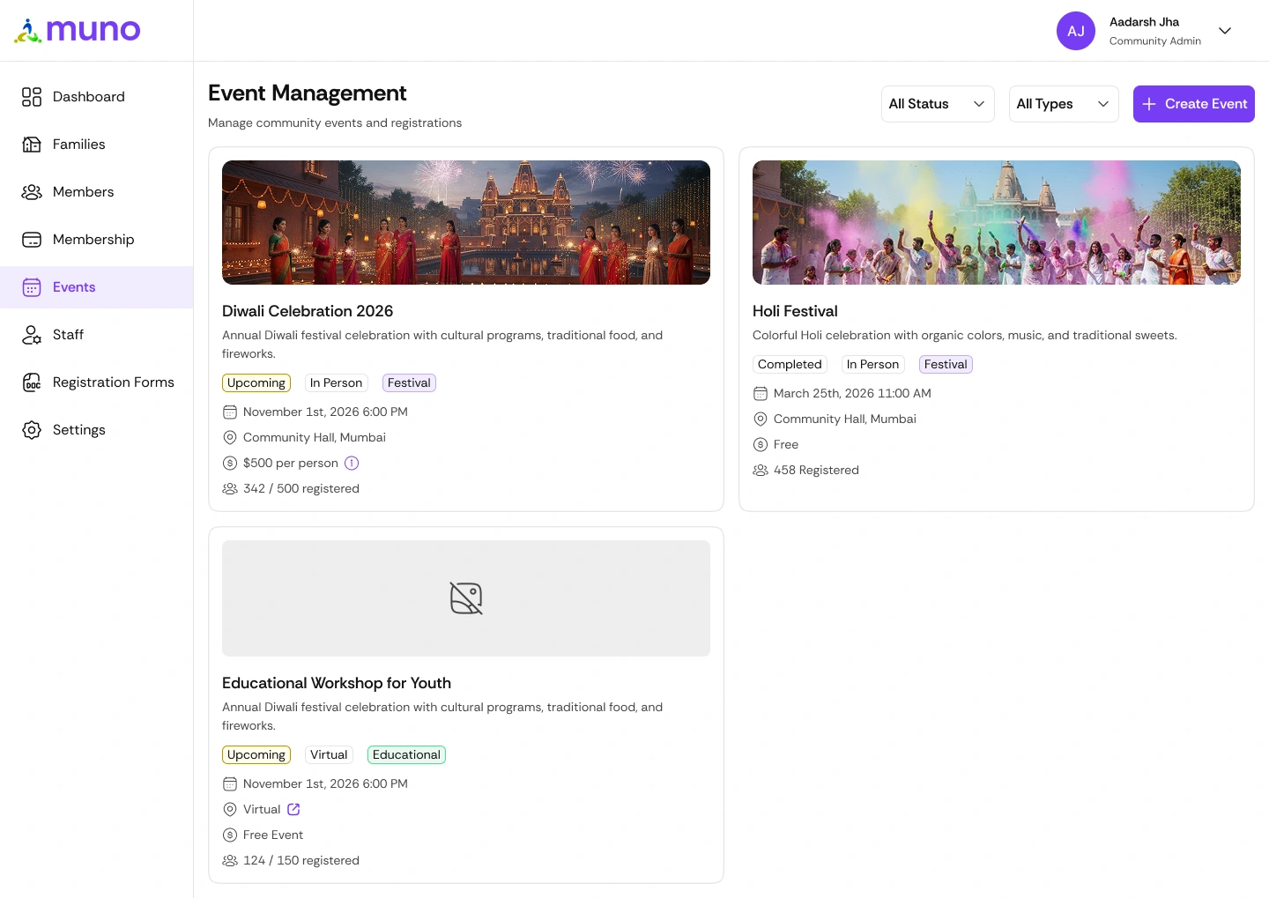The image size is (1269, 898).
Task: Open the All Types filter dropdown
Action: tap(1064, 104)
